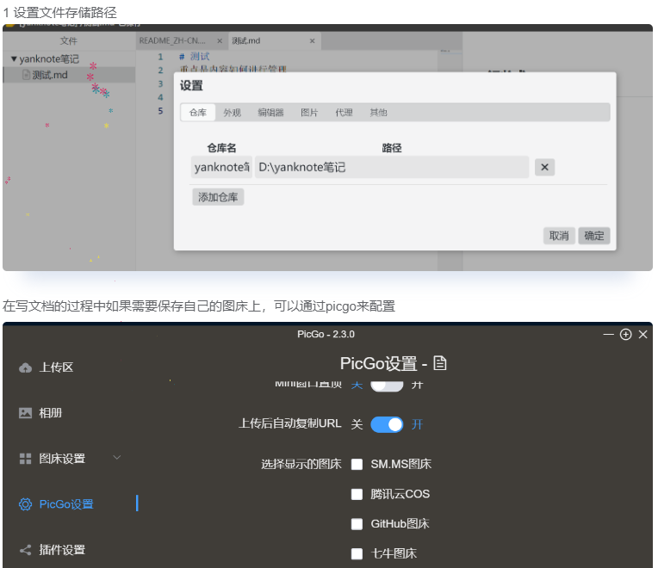
Task: Open the 相册 album section
Action: pos(40,413)
